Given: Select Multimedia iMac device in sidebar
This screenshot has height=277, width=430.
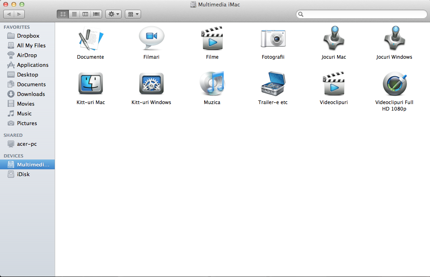Looking at the screenshot, I should point(28,165).
